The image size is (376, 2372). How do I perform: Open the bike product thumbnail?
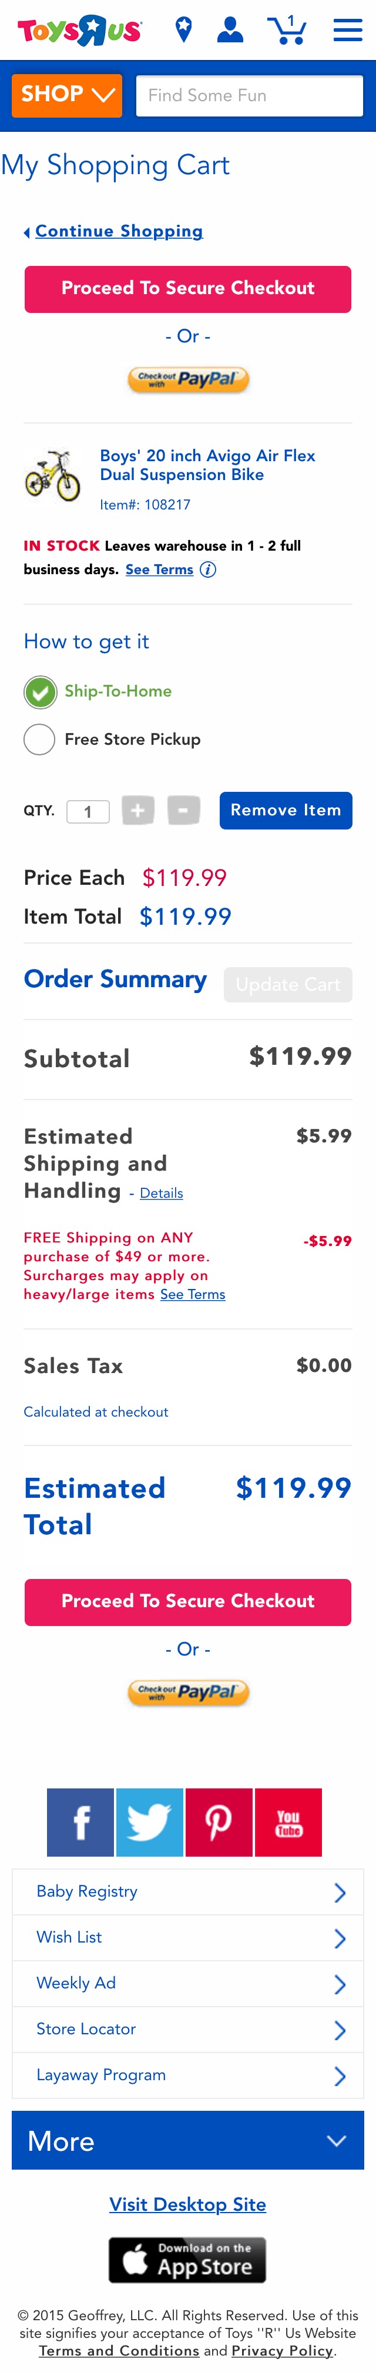53,475
